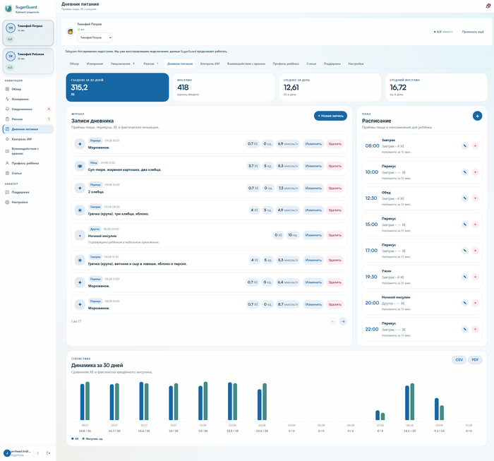
Task: Add a new schedule item with the plus button
Action: 477,116
